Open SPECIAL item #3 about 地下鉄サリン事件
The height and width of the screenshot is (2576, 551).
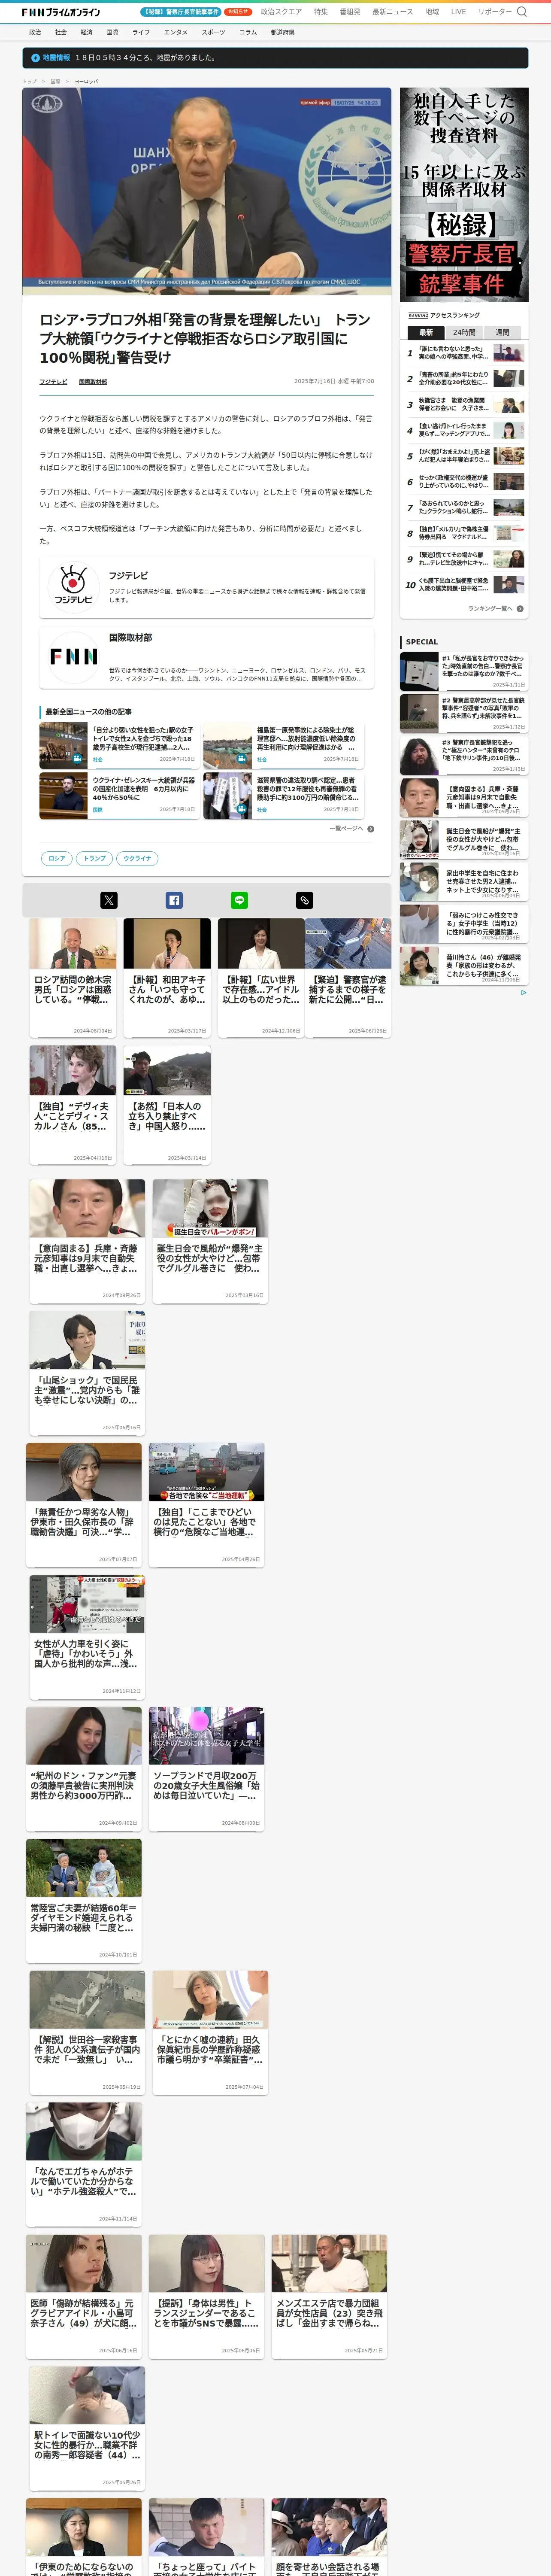464,755
